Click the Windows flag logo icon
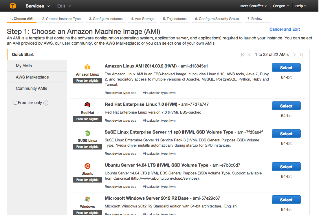The image size is (319, 215). click(x=87, y=199)
